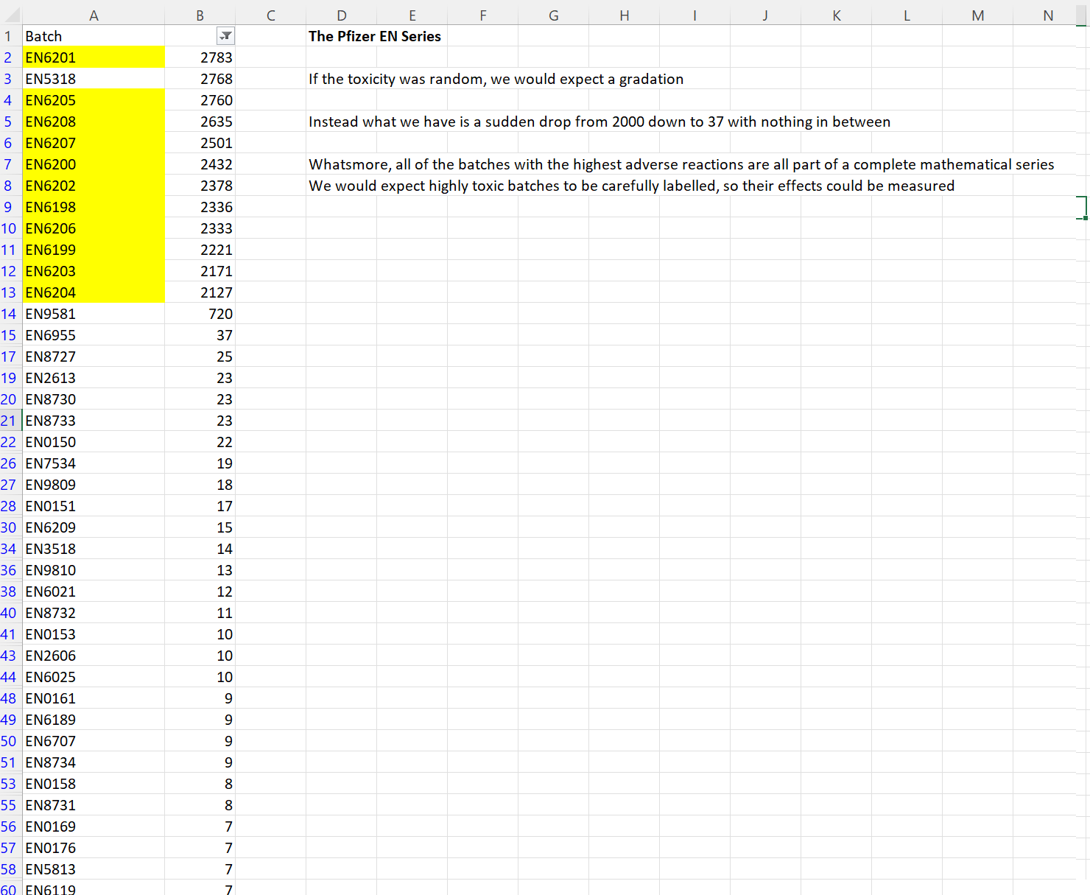Select the 'We would expect highly toxic' cell

tap(630, 186)
